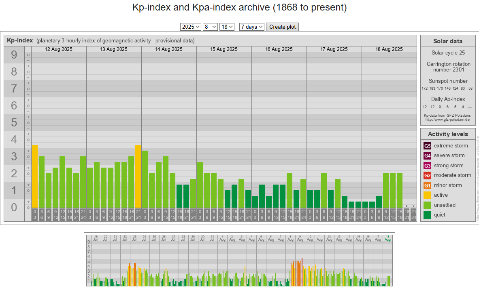Click the overview month thumbnail chart
Image resolution: width=479 pixels, height=288 pixels.
[x=239, y=260]
